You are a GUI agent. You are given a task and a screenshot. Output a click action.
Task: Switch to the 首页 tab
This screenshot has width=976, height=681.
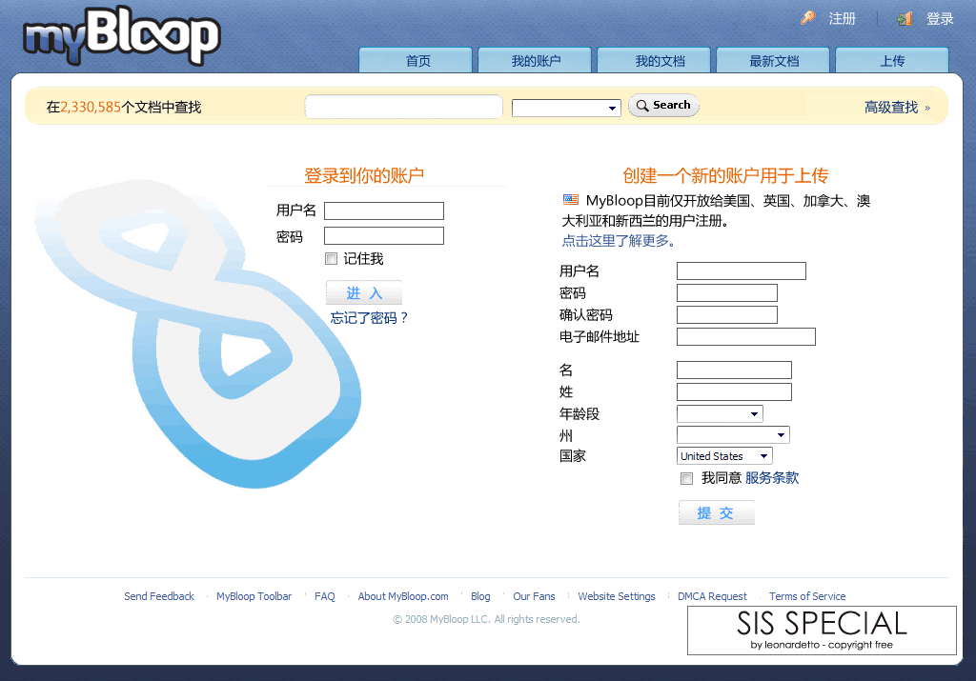(416, 60)
